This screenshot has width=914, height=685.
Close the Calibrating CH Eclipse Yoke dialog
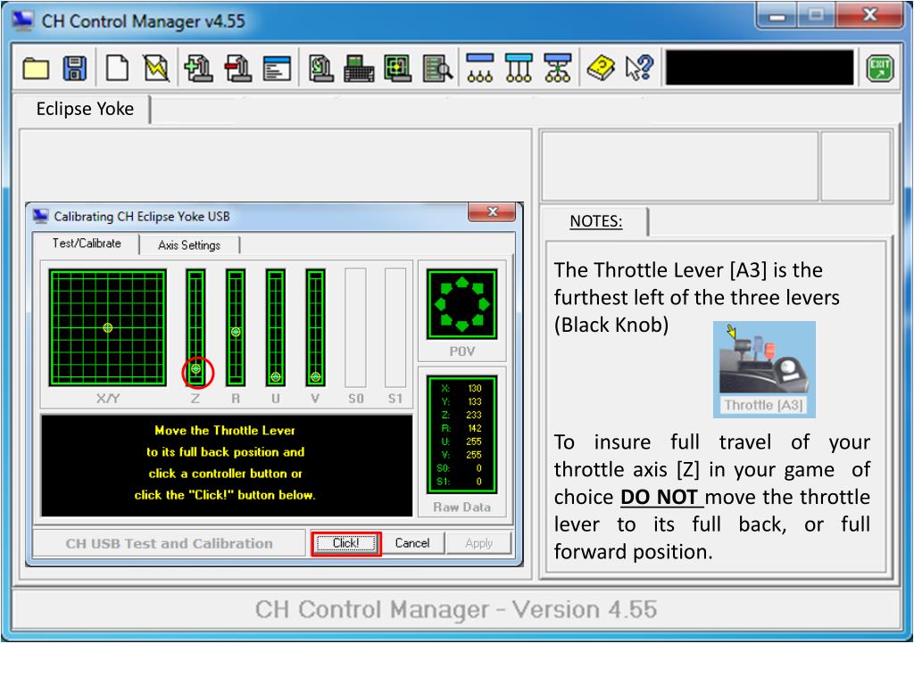click(x=492, y=212)
